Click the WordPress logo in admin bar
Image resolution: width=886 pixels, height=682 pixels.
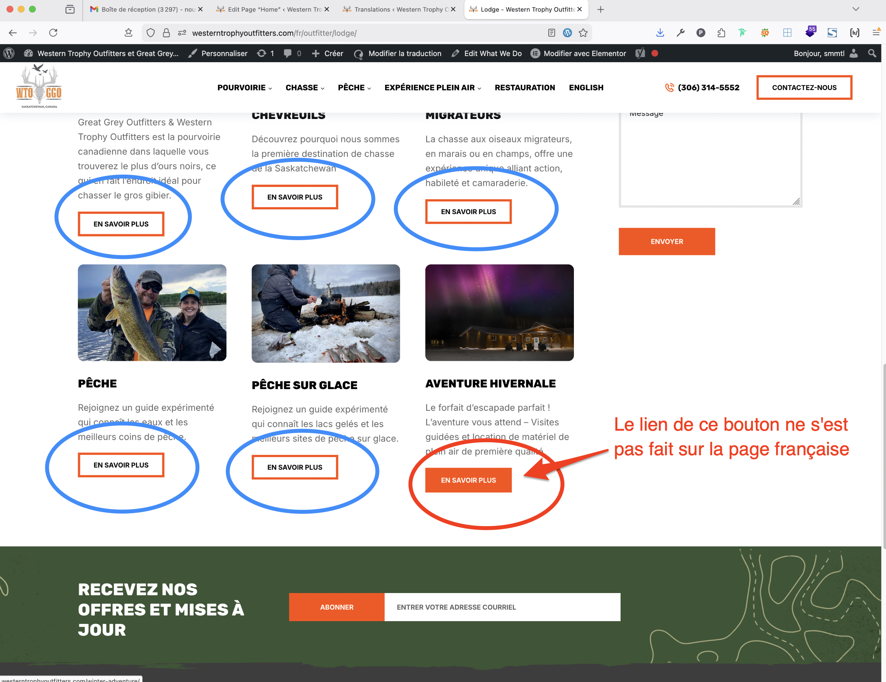[9, 53]
